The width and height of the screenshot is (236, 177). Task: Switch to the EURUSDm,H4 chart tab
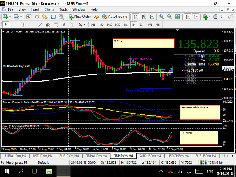coord(205,156)
